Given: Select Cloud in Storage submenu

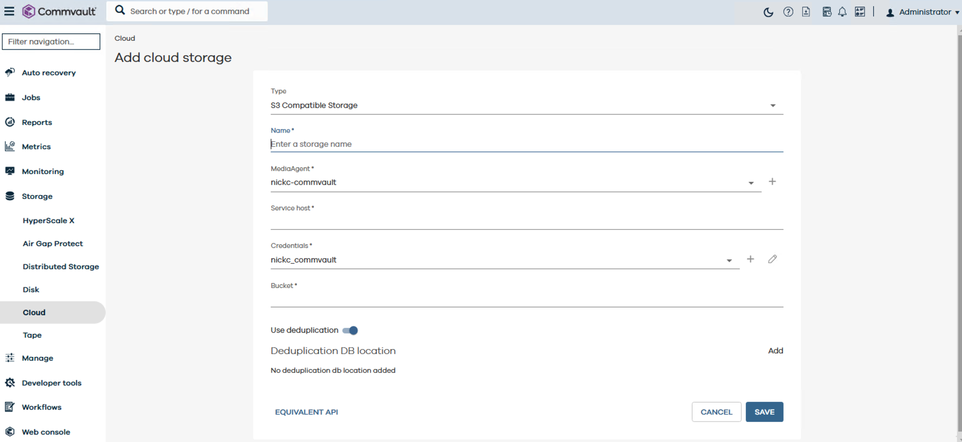Looking at the screenshot, I should pyautogui.click(x=52, y=312).
